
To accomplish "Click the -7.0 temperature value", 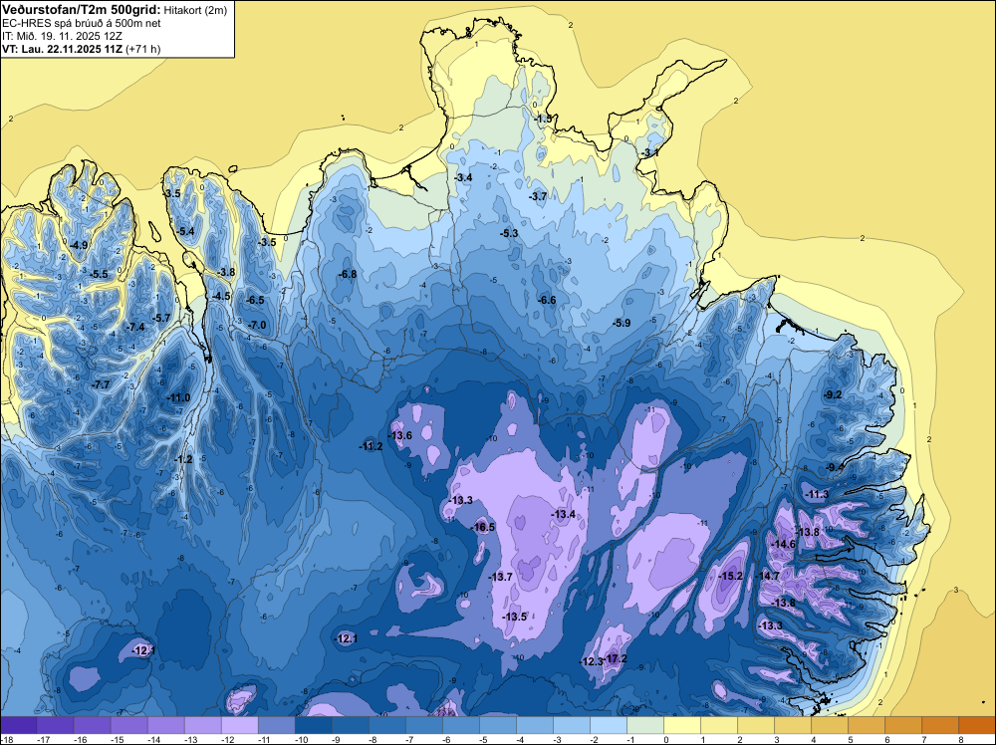I will pyautogui.click(x=257, y=325).
